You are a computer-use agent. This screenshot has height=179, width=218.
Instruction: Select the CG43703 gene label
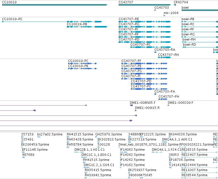click(x=162, y=8)
